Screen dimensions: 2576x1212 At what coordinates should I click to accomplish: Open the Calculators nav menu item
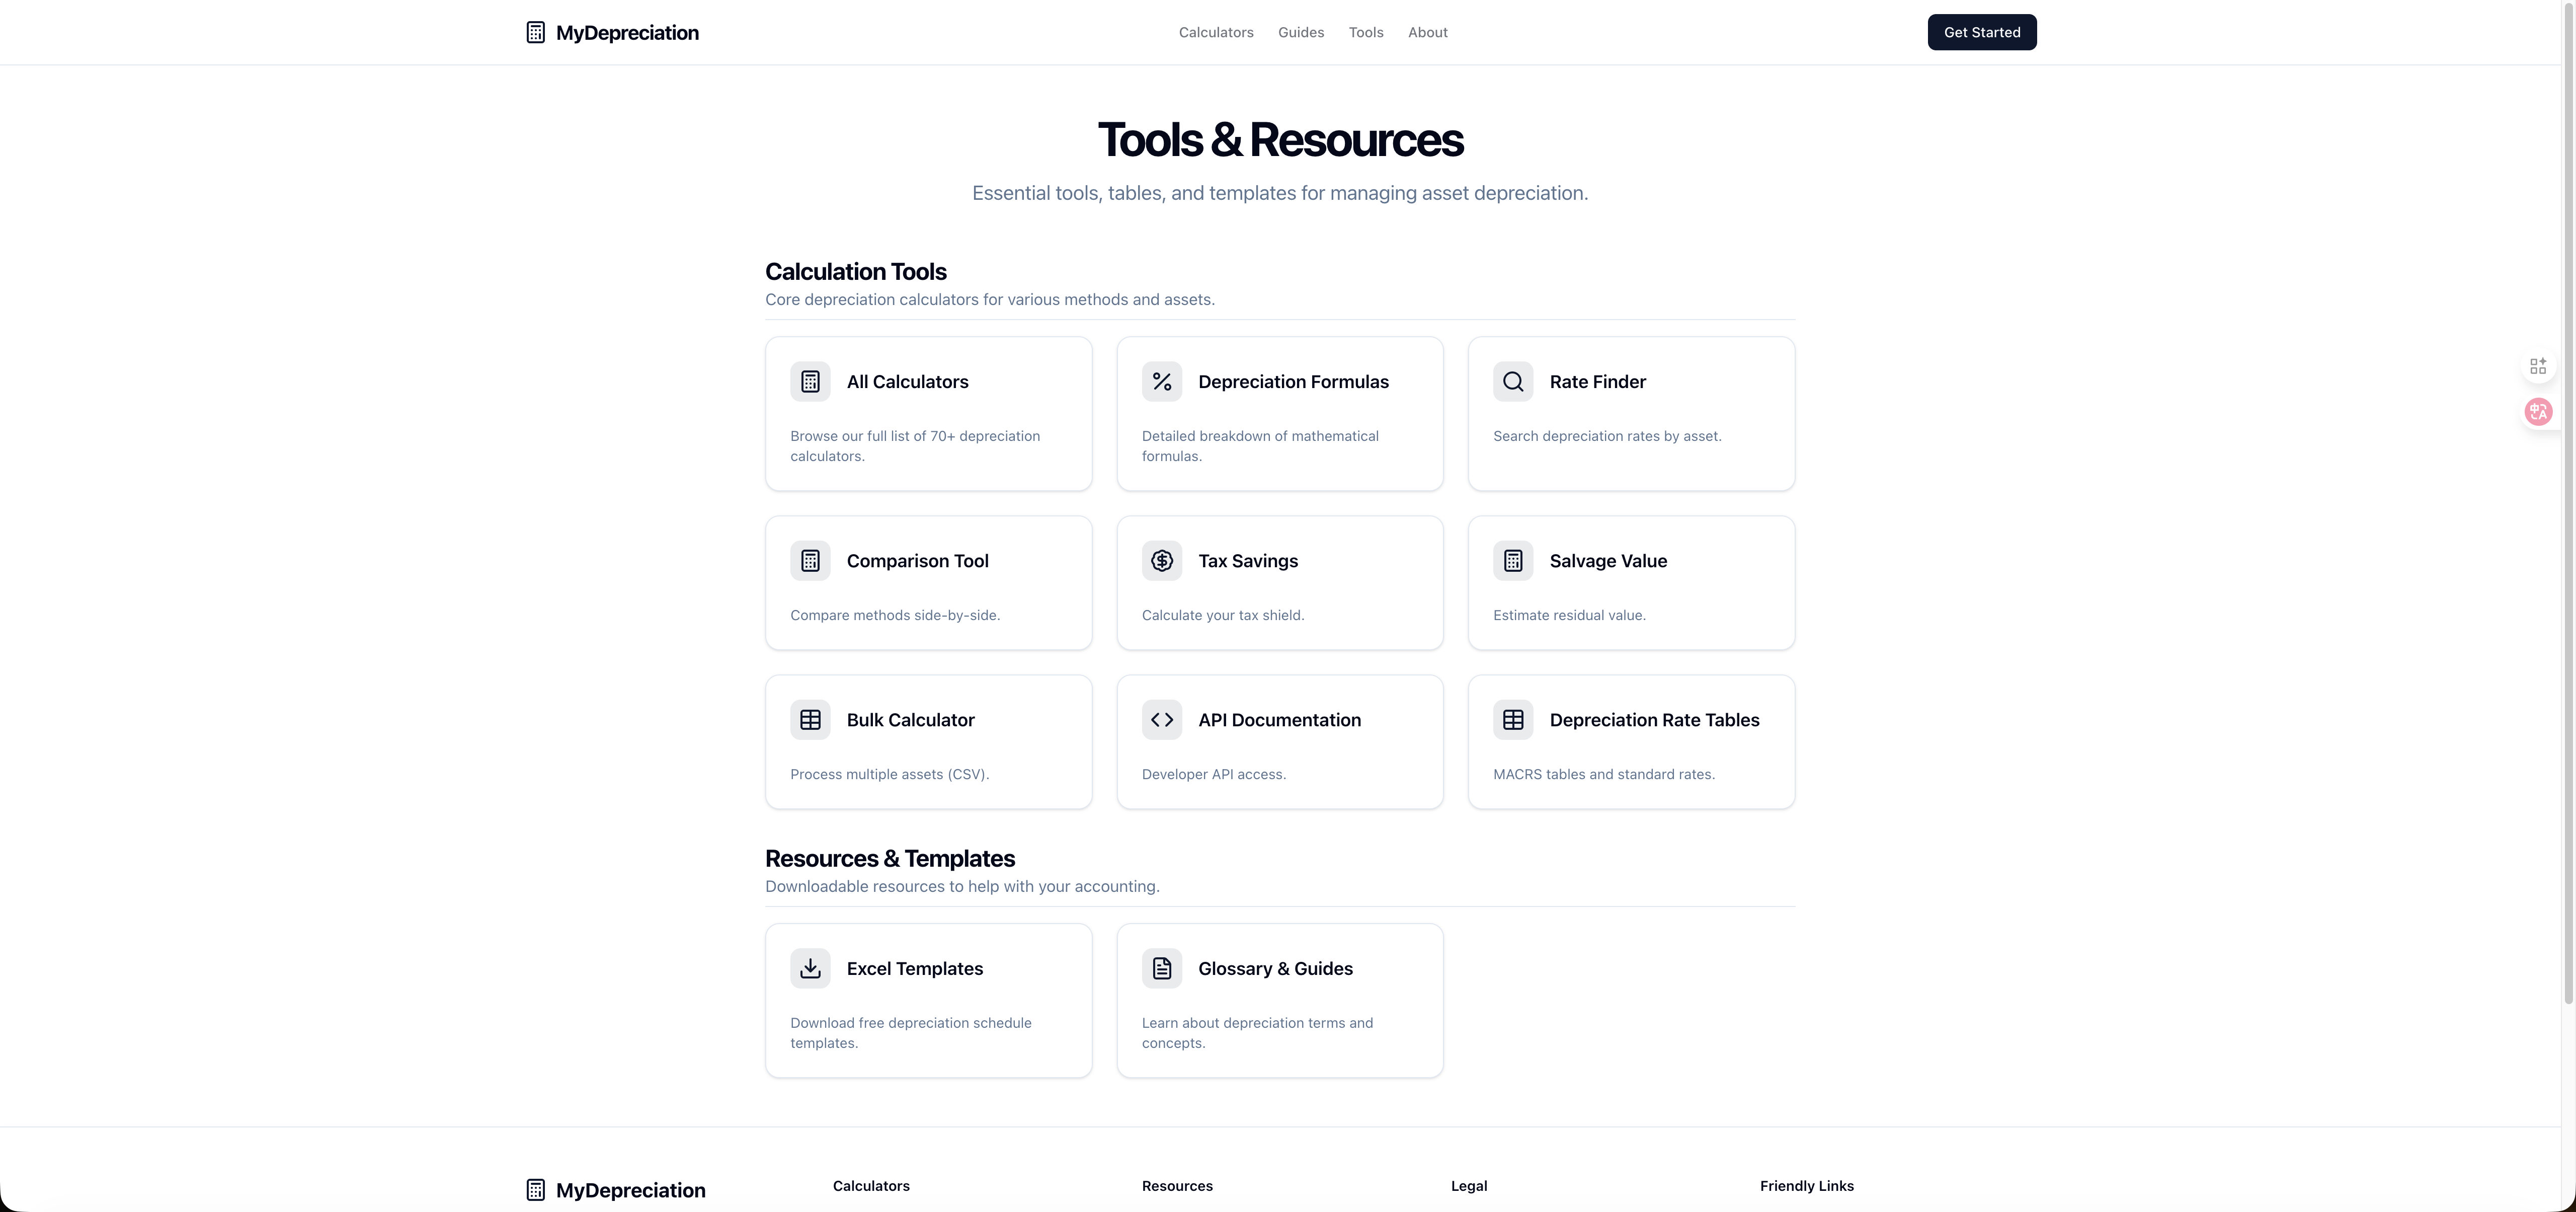(x=1215, y=33)
